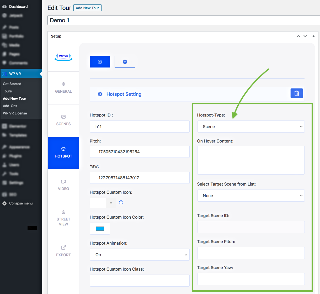Open the SCENES tab
The image size is (320, 294).
click(63, 120)
